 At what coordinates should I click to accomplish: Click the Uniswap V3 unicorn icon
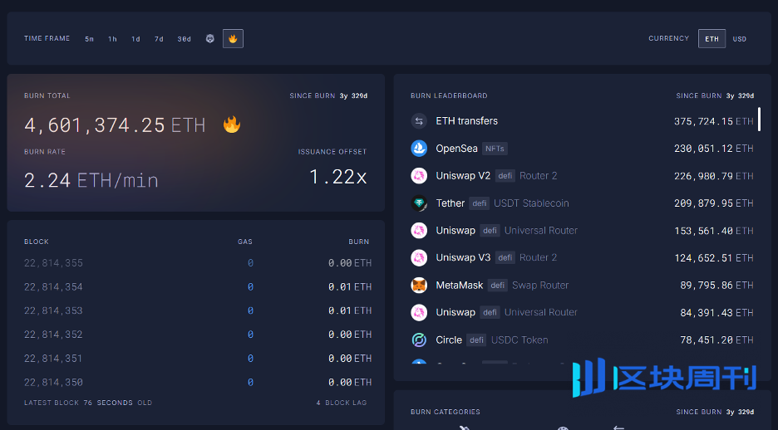point(419,258)
